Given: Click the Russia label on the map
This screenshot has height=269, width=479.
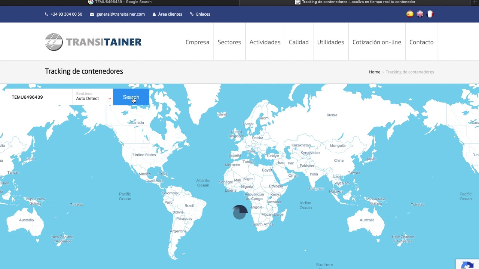Looking at the screenshot, I should (x=332, y=115).
